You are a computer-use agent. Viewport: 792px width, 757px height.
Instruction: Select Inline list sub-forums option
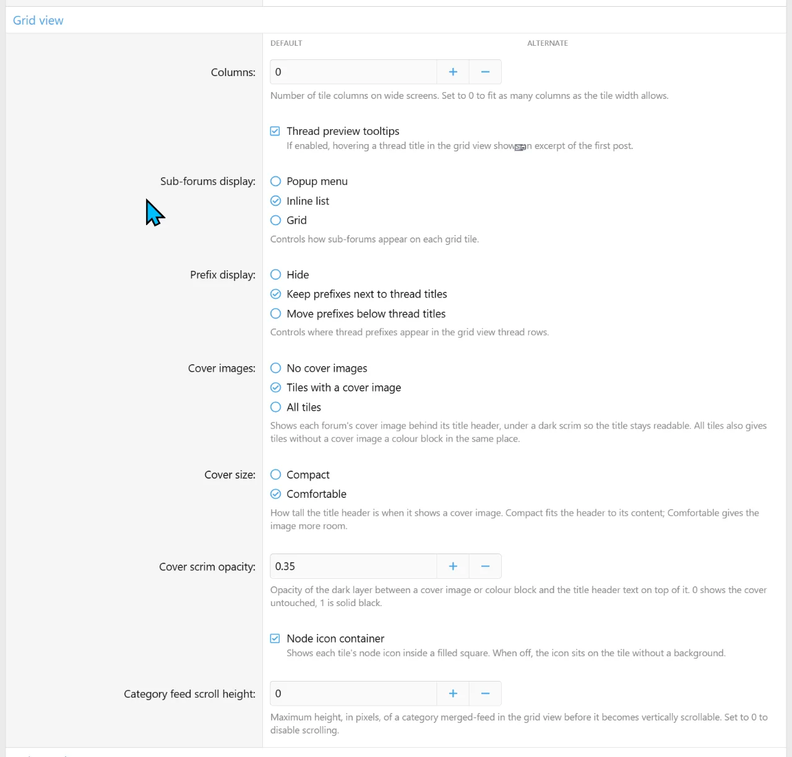[276, 201]
